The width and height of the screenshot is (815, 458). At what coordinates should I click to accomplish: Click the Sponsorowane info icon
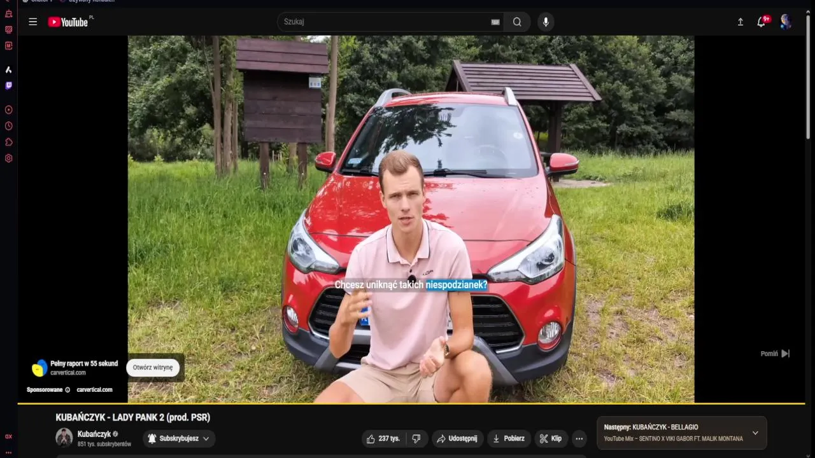[67, 390]
